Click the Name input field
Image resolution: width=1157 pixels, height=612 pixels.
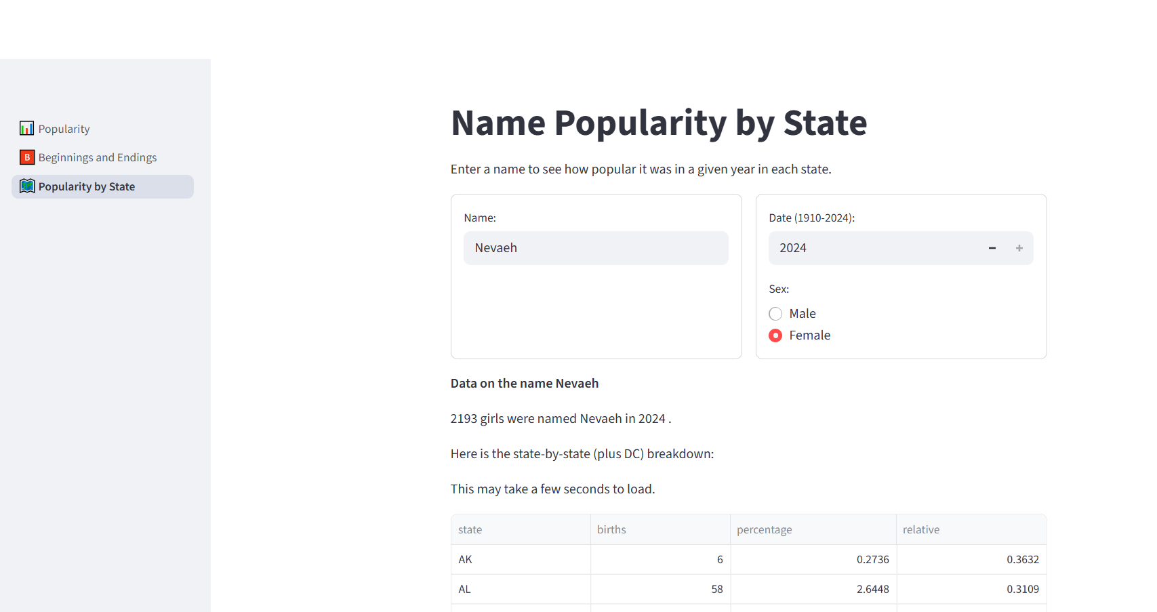coord(596,248)
